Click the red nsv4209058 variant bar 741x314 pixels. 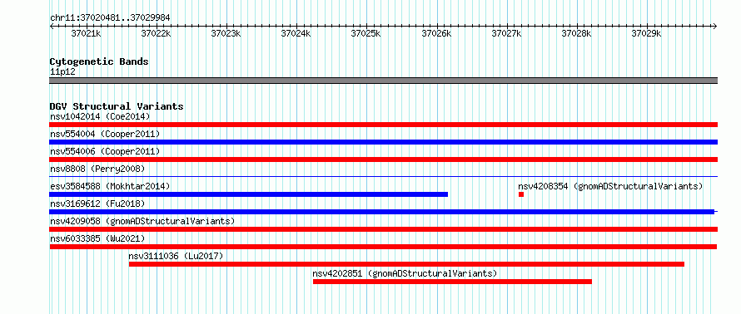[383, 229]
